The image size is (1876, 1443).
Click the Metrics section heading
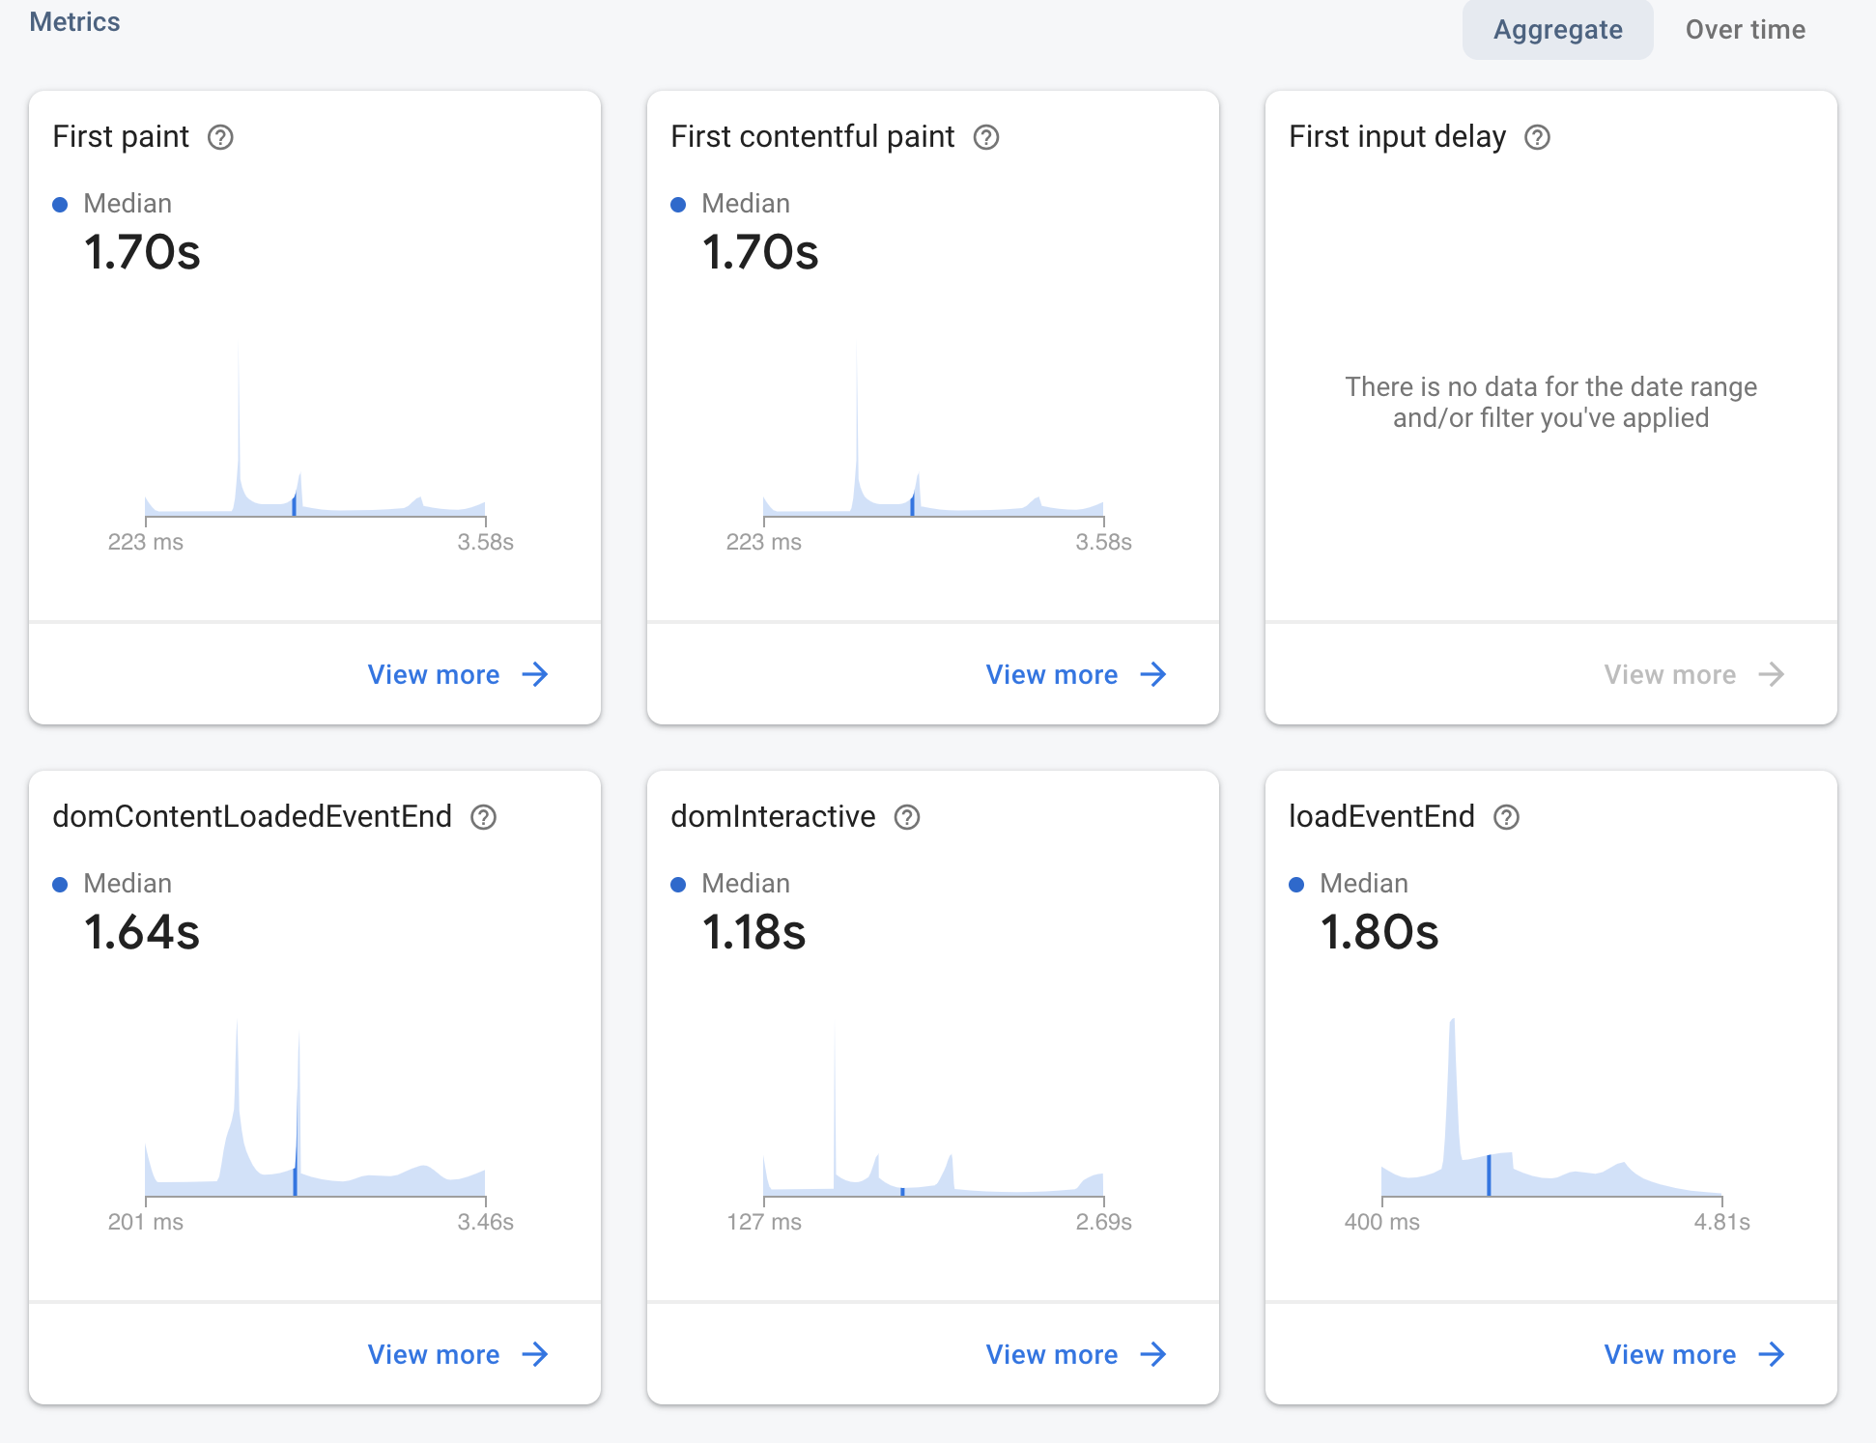[75, 22]
